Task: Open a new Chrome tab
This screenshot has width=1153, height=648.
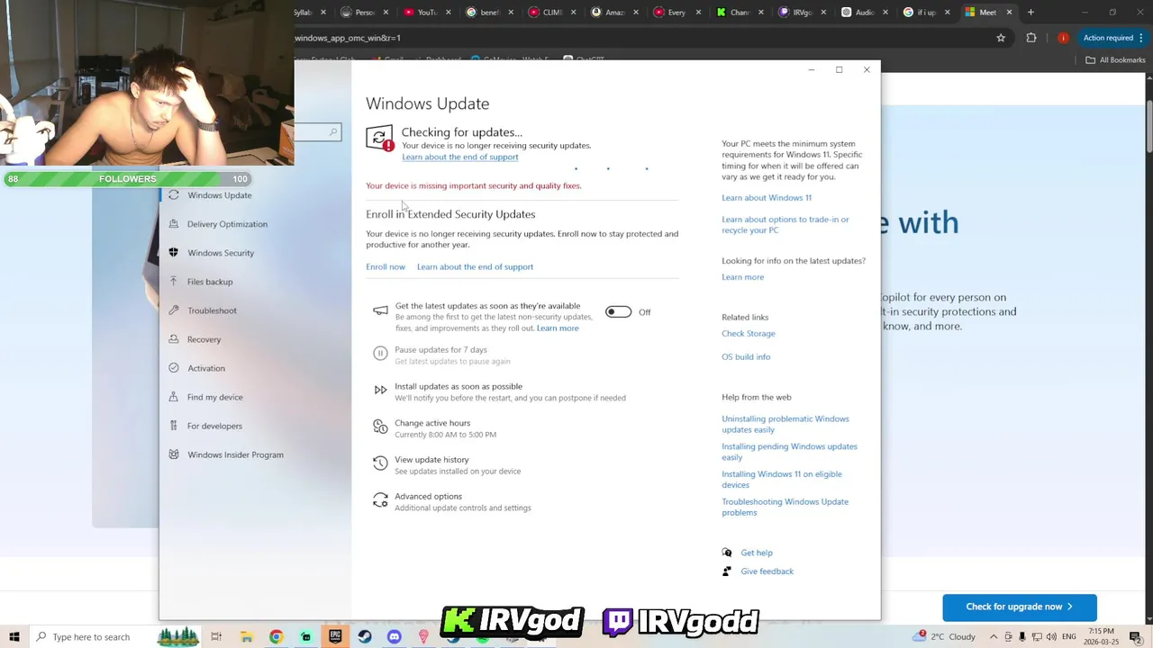Action: click(x=1031, y=13)
